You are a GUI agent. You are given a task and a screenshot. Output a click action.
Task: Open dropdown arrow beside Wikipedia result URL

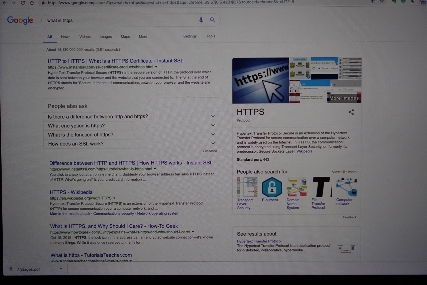point(114,198)
